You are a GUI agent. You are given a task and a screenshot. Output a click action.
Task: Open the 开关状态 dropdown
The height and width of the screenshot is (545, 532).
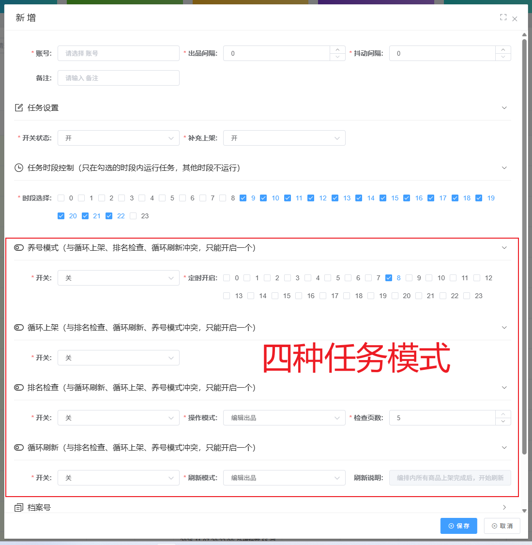118,138
